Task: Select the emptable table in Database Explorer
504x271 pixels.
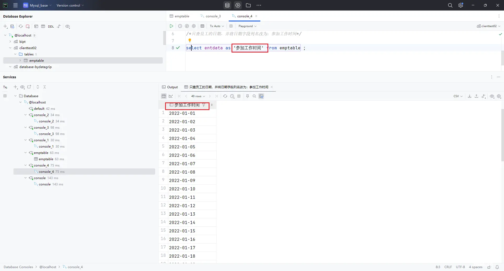Action: (83, 60)
